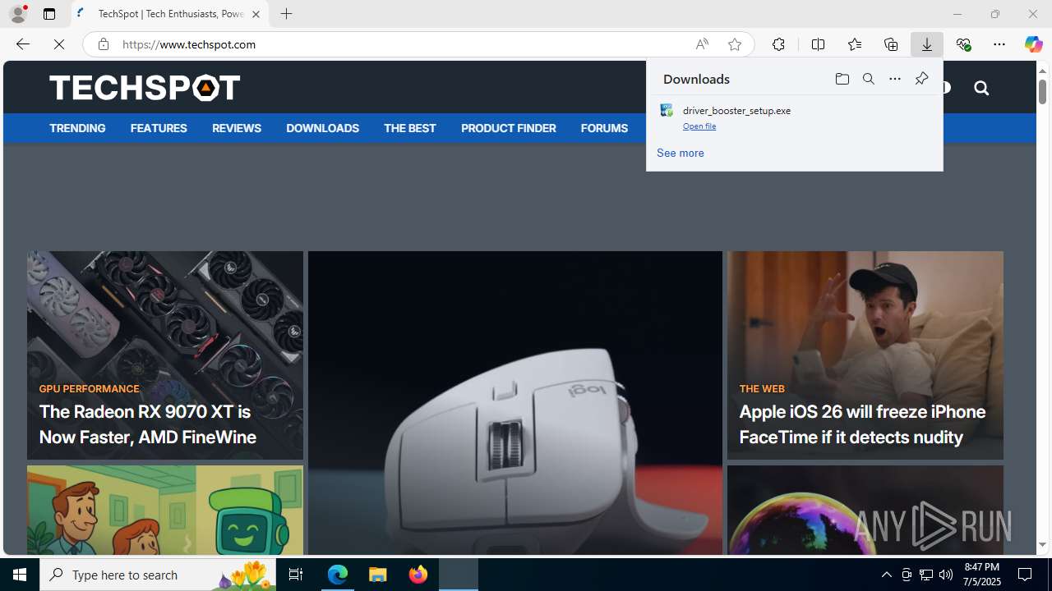Screen dimensions: 1052x591
Task: Close the TechSpot browser tab
Action: (256, 14)
